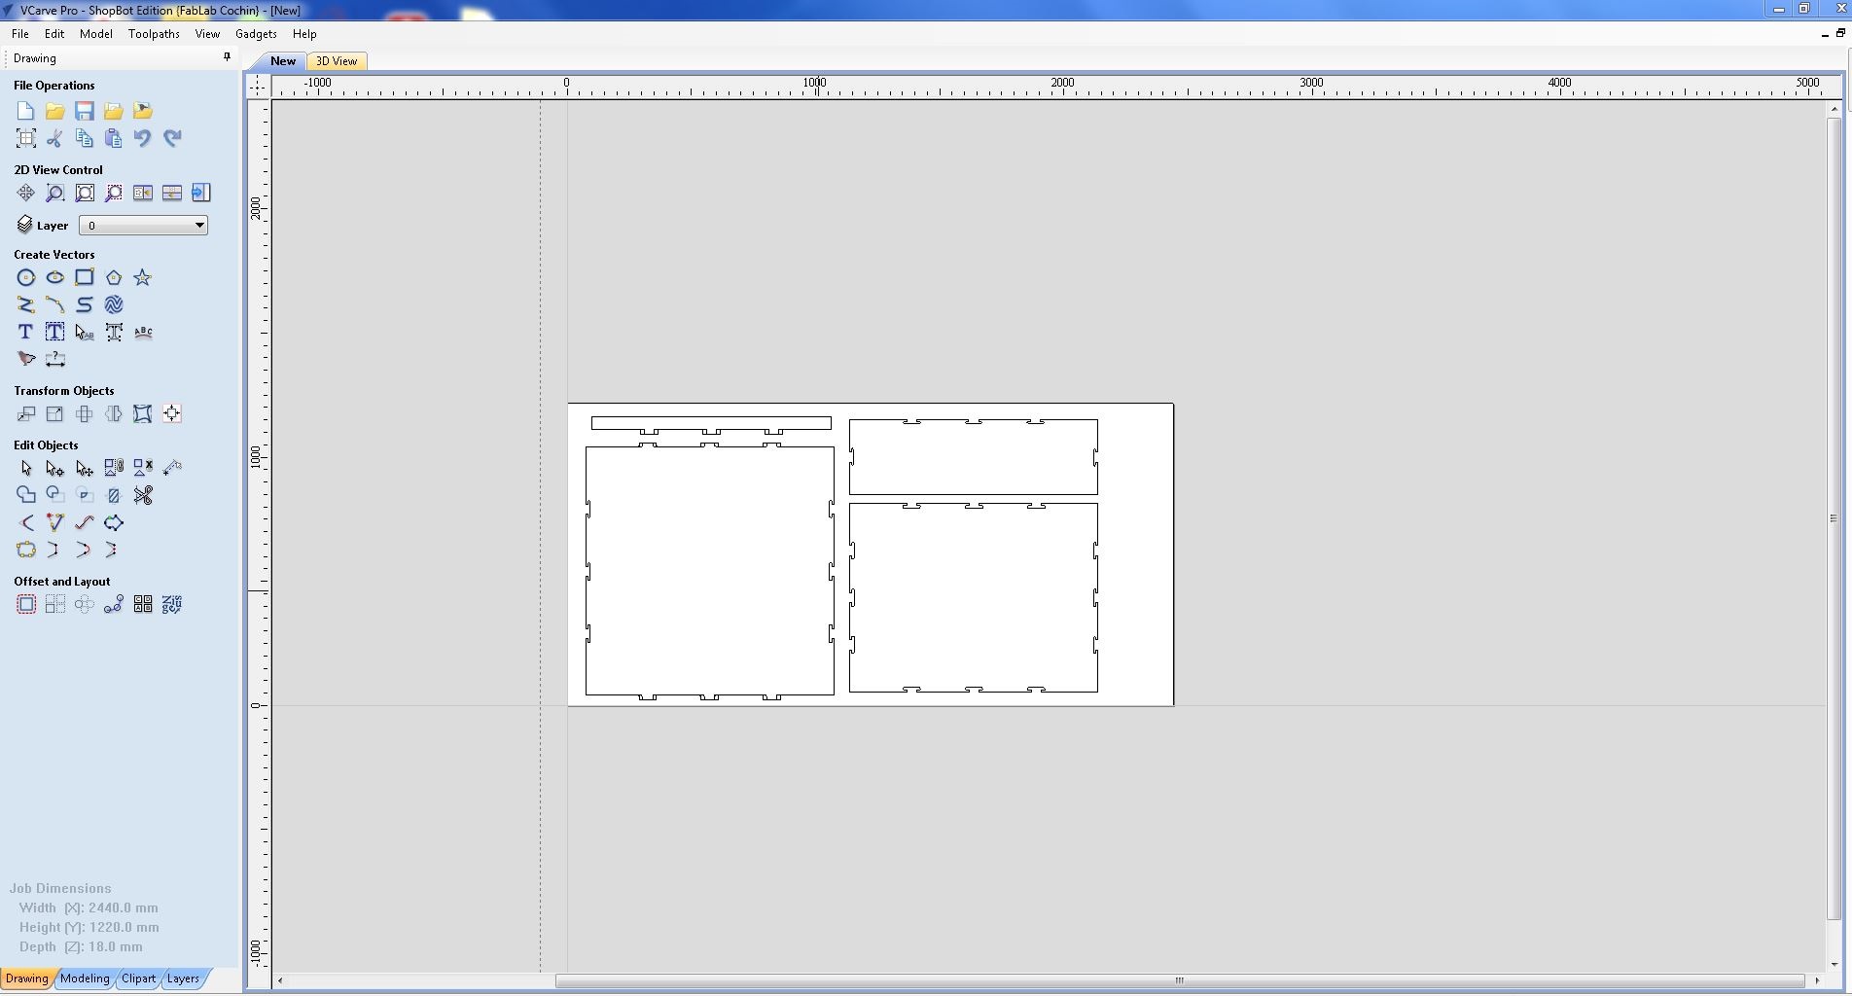Open the File menu
The height and width of the screenshot is (996, 1852).
[x=19, y=34]
